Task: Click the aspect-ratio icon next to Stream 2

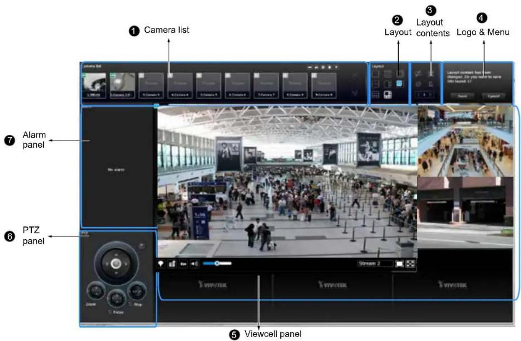Action: click(x=399, y=264)
